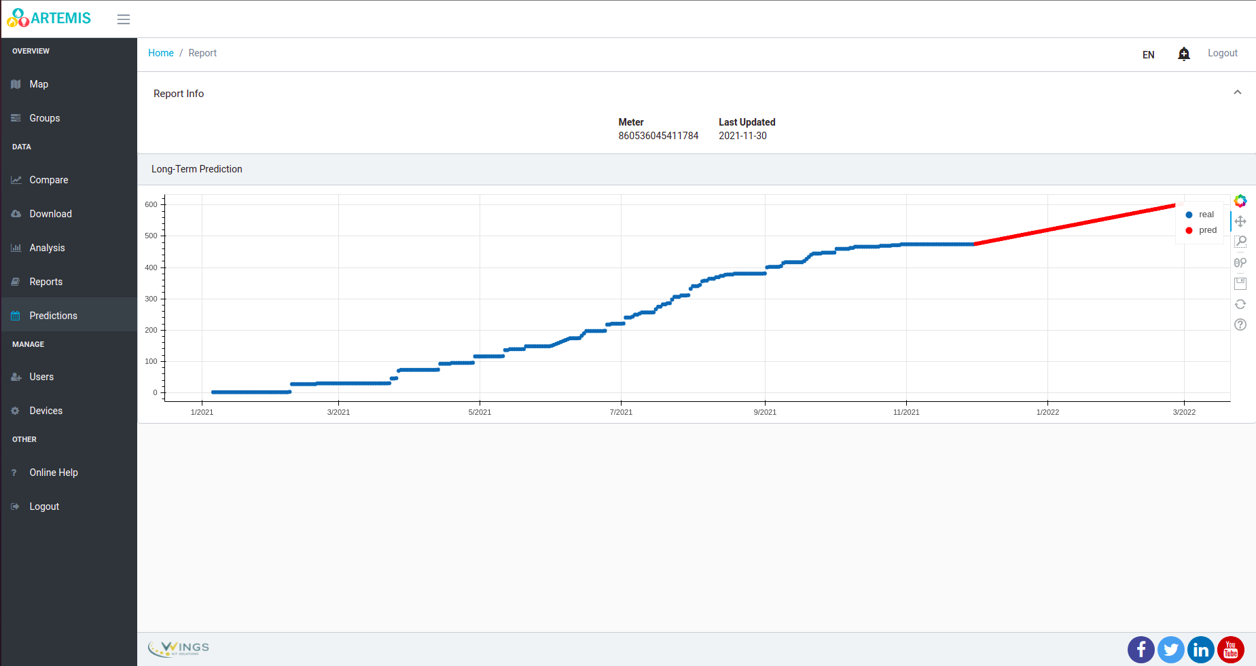Image resolution: width=1256 pixels, height=666 pixels.
Task: Open Map in the sidebar
Action: 39,84
